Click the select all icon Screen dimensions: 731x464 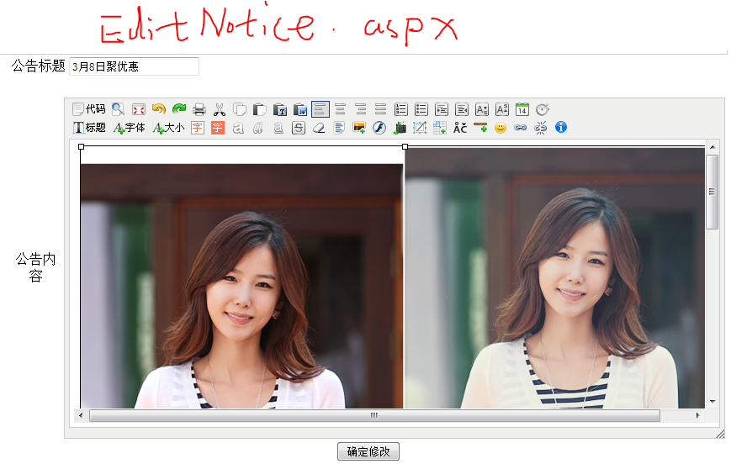pyautogui.click(x=339, y=128)
